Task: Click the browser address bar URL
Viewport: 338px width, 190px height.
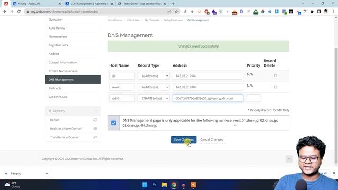Action: click(x=64, y=12)
